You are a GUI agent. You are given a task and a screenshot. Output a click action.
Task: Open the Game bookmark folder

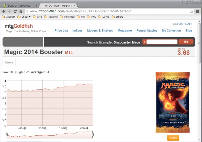click(104, 17)
